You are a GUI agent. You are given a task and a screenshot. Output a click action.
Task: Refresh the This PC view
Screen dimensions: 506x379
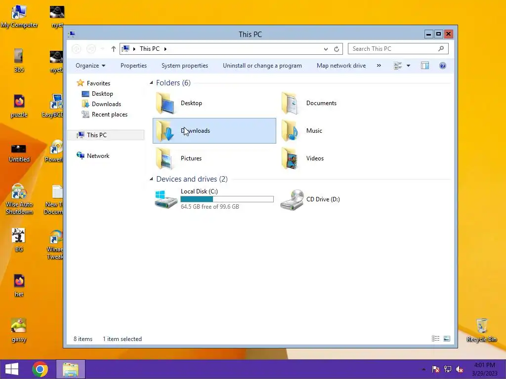[x=336, y=49]
